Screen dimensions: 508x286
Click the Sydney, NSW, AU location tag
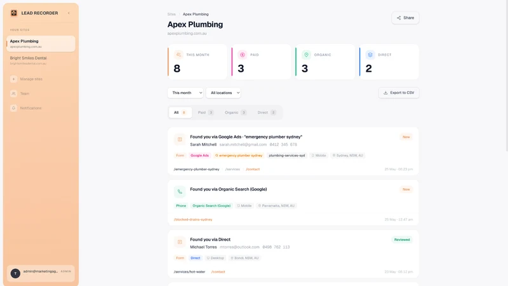click(348, 156)
